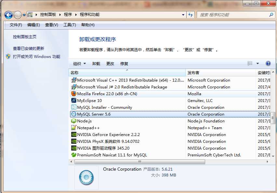Click the horizontal scrollbar right arrow
The width and height of the screenshot is (277, 193).
pyautogui.click(x=267, y=162)
